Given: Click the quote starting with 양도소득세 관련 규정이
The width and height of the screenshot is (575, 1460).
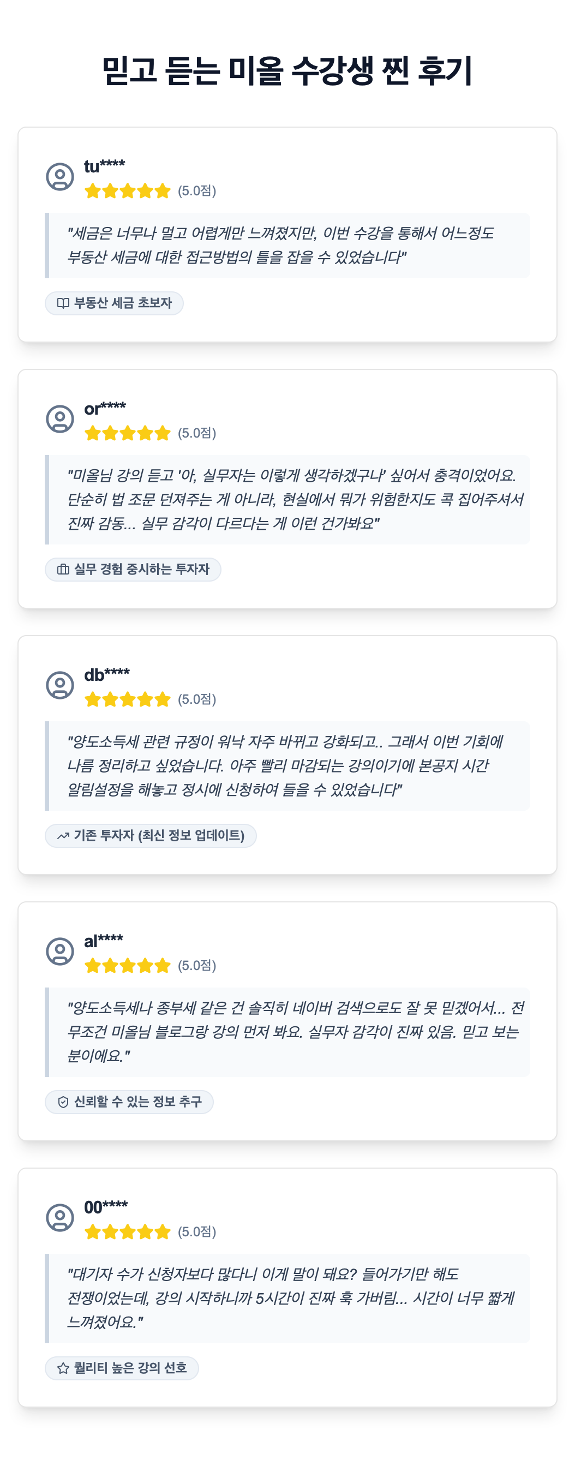Looking at the screenshot, I should click(285, 765).
